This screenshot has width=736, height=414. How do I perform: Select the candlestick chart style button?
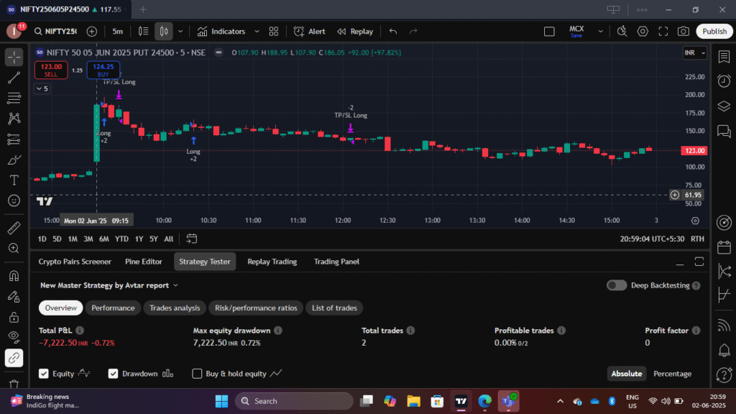coord(164,32)
